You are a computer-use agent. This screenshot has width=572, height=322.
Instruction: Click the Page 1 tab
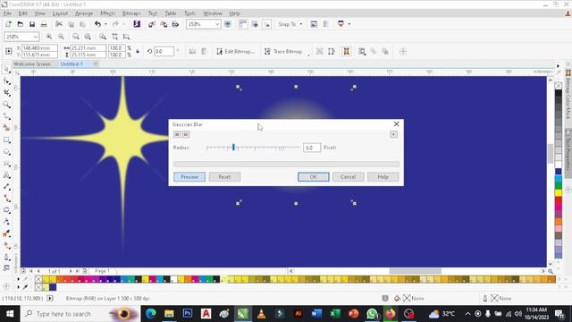(x=102, y=271)
